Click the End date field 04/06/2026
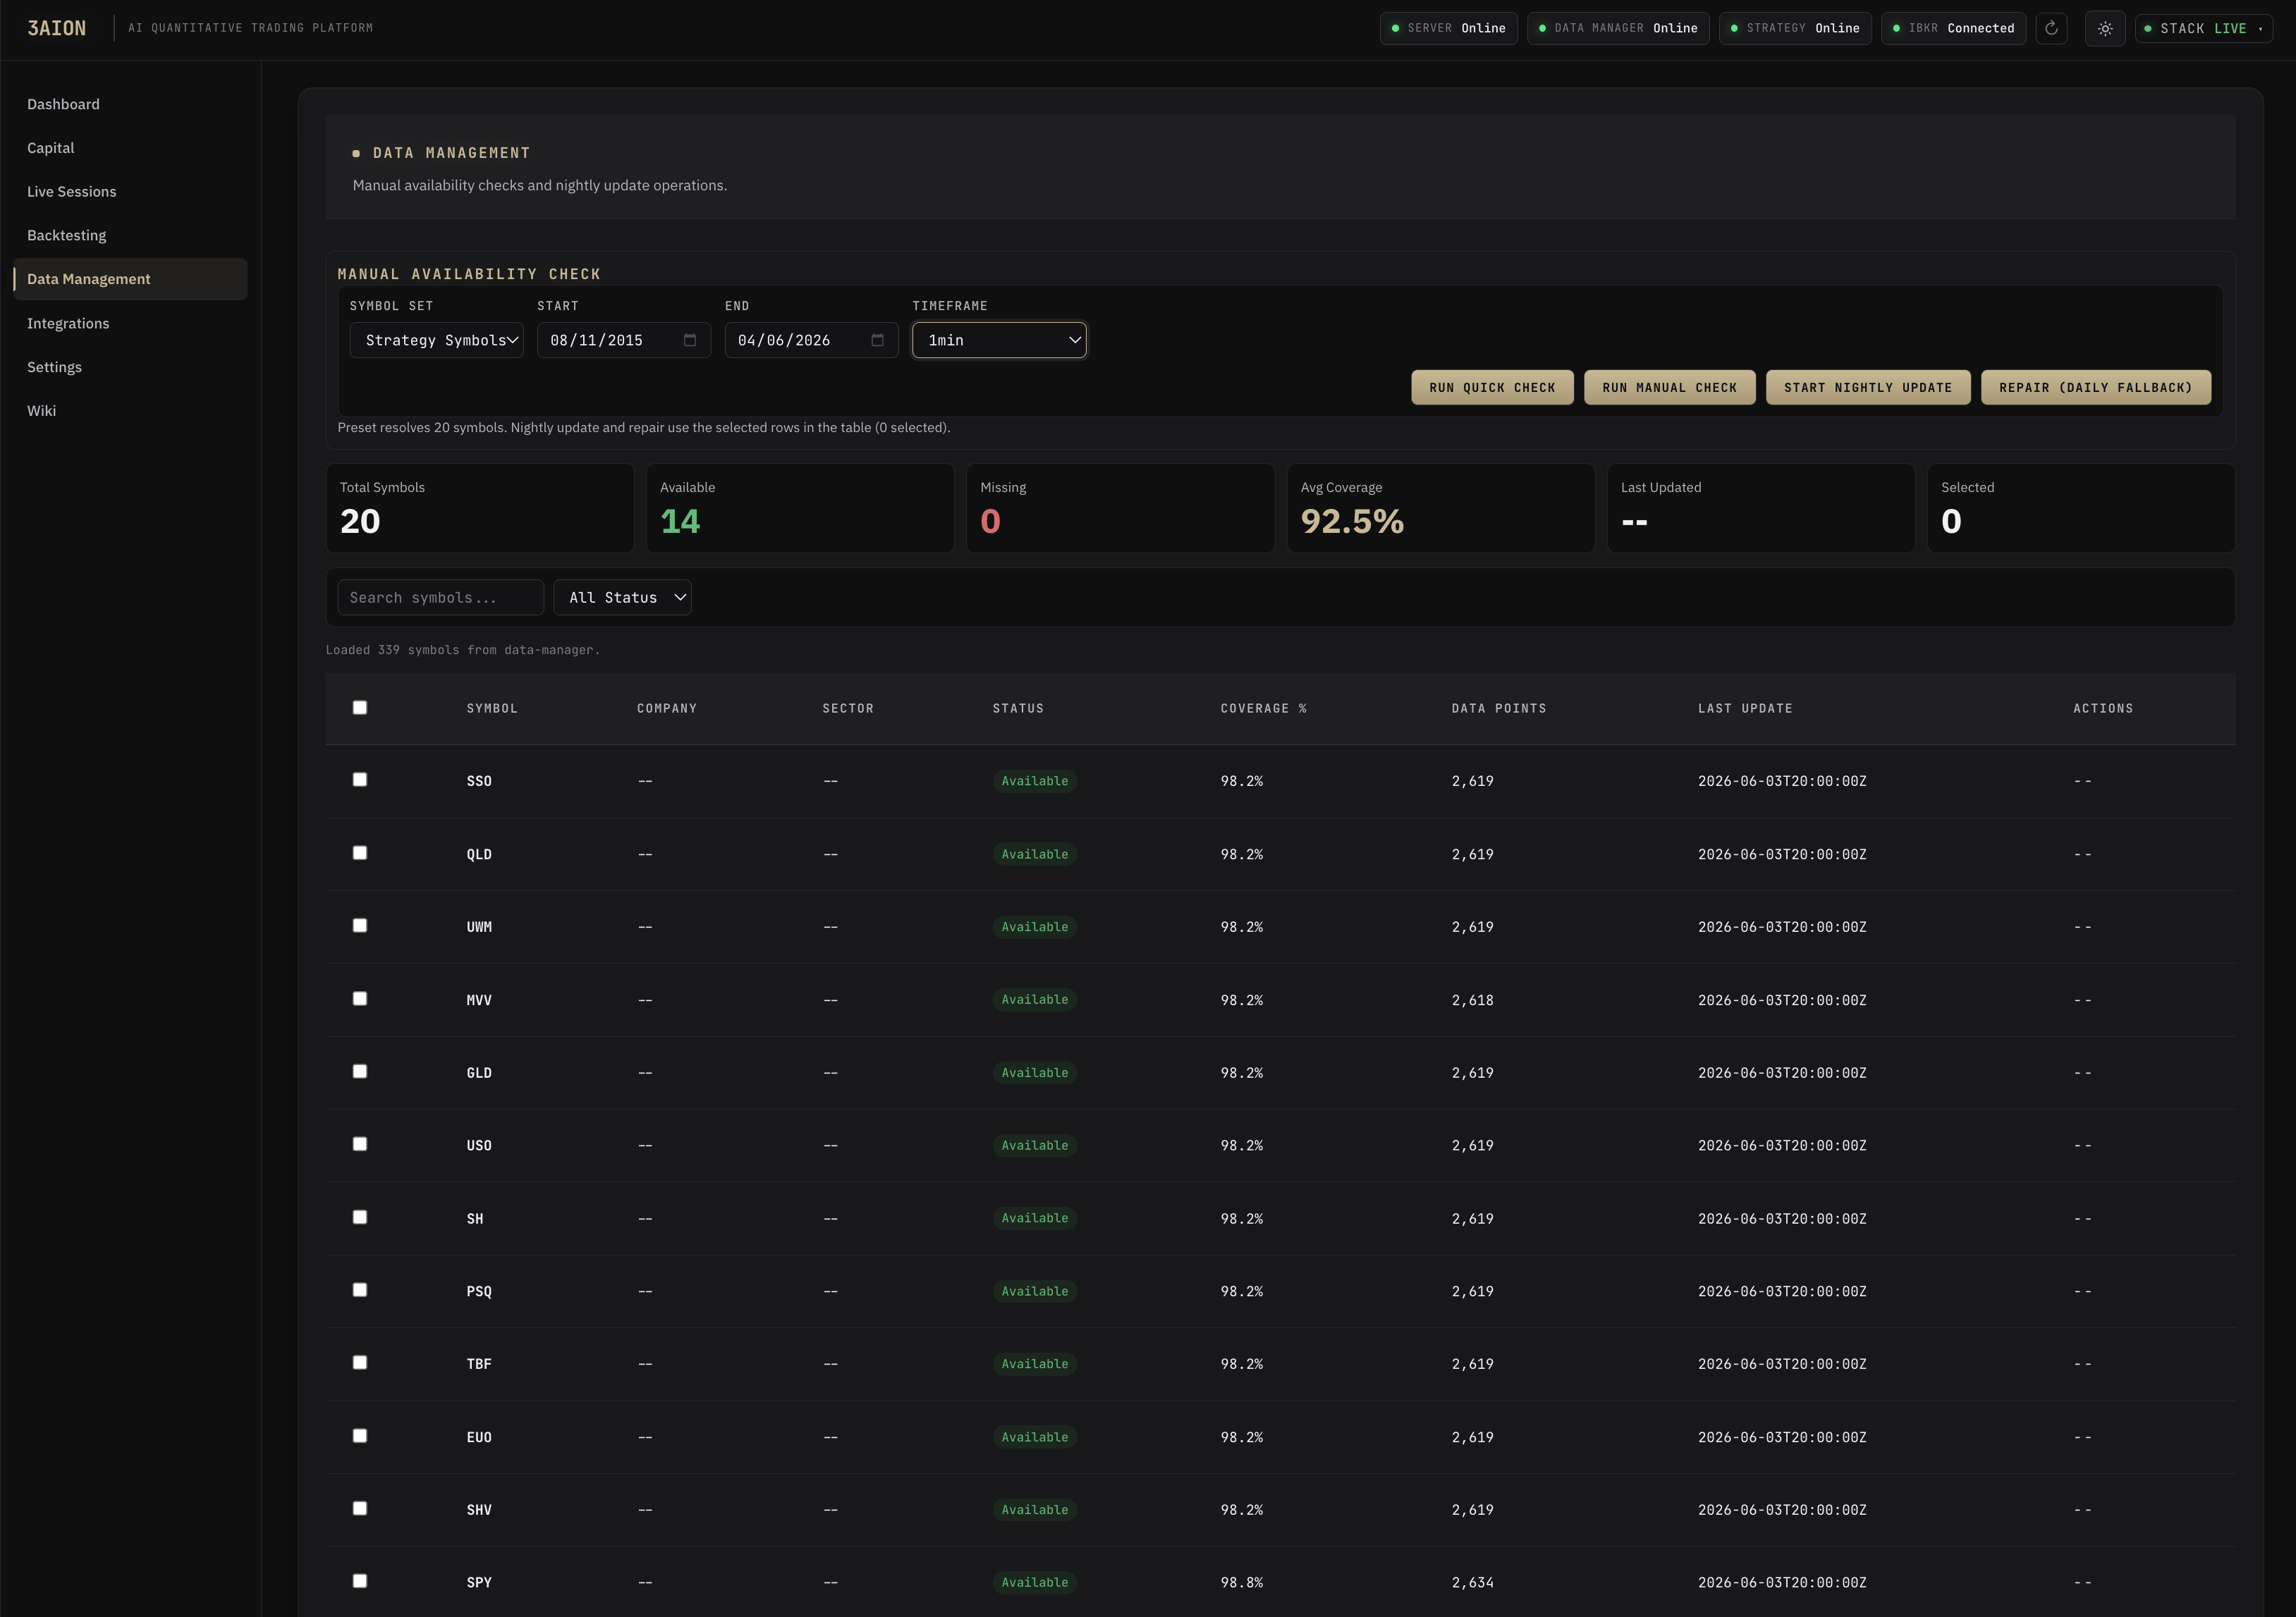Image resolution: width=2296 pixels, height=1617 pixels. (x=812, y=340)
